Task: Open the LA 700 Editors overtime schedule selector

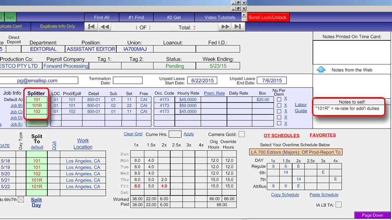Action: pos(296,152)
